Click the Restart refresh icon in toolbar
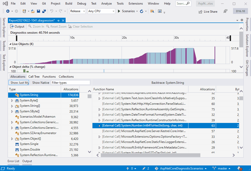The image size is (251, 171). (x=142, y=11)
